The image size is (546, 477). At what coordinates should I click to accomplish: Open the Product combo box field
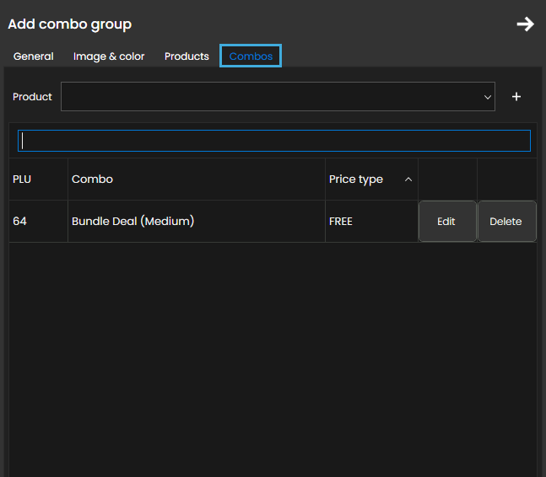tap(270, 97)
